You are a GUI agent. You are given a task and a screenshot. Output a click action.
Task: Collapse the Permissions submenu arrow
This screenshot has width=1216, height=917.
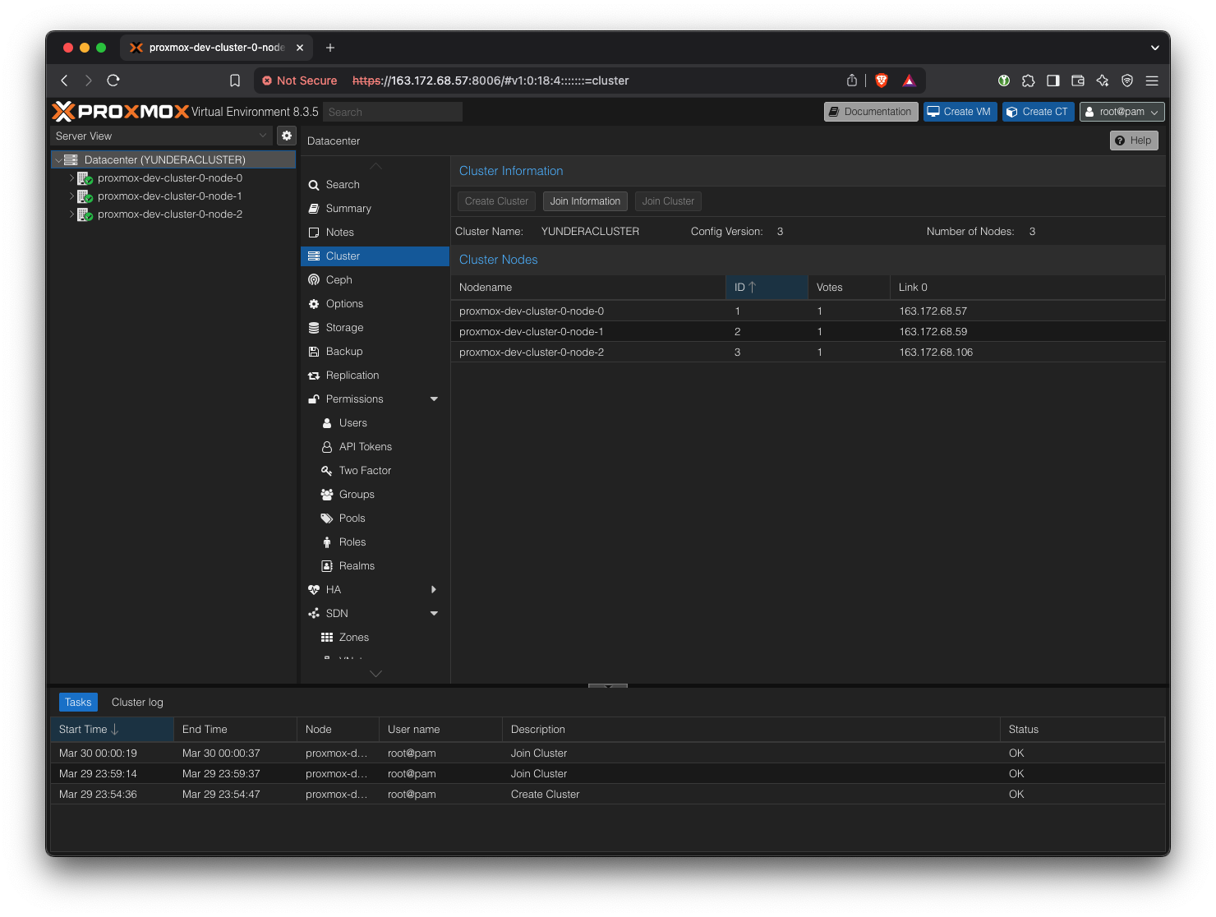pos(434,399)
